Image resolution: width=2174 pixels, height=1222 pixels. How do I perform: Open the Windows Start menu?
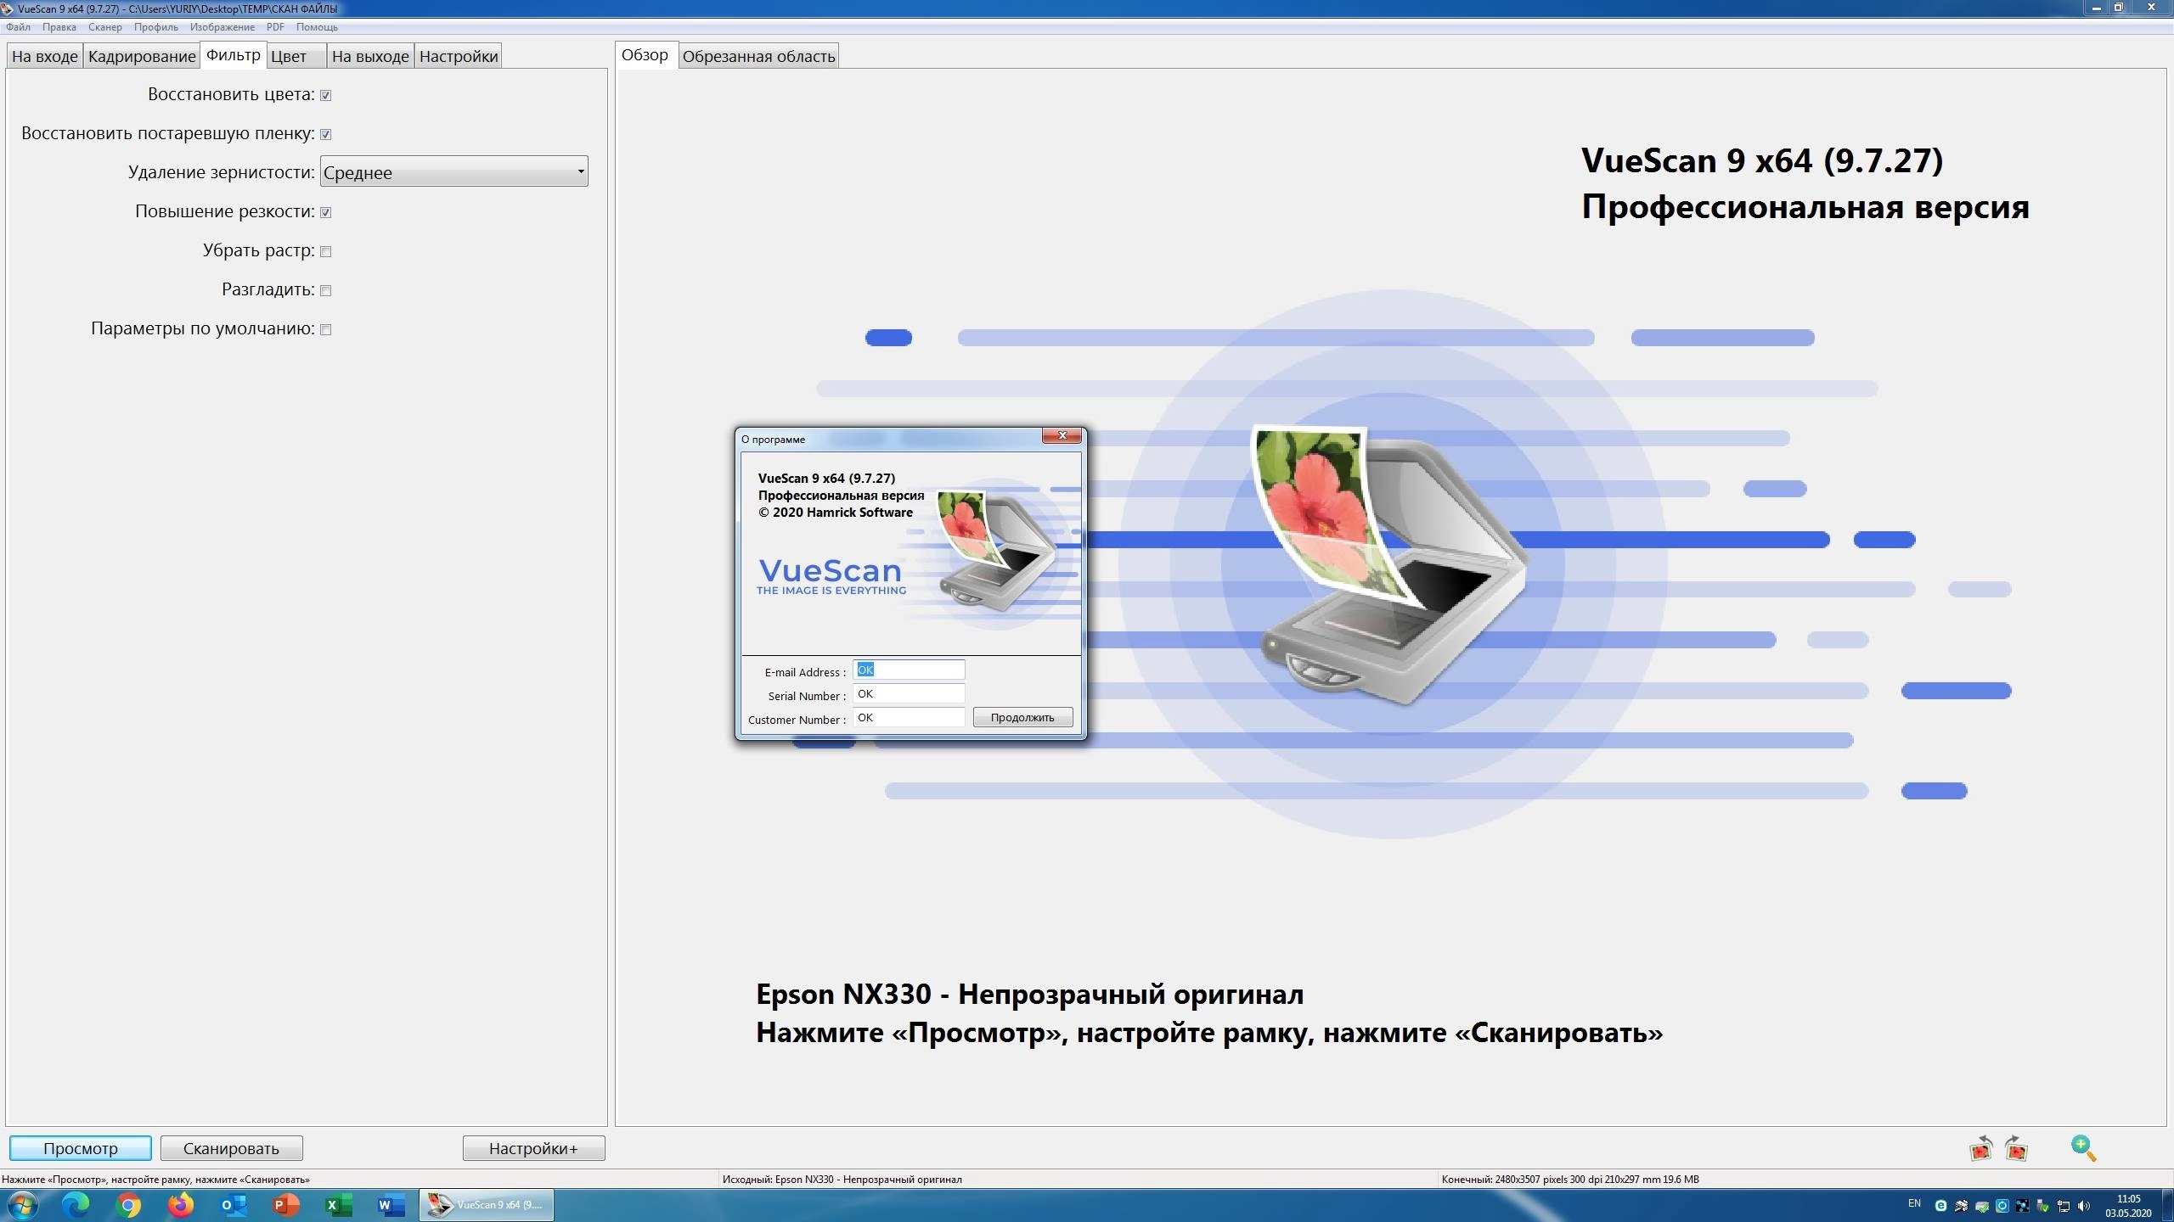(23, 1205)
